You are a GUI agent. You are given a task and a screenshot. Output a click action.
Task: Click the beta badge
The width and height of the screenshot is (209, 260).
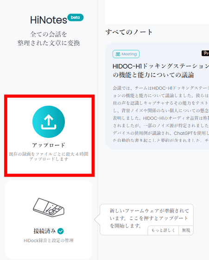[76, 18]
